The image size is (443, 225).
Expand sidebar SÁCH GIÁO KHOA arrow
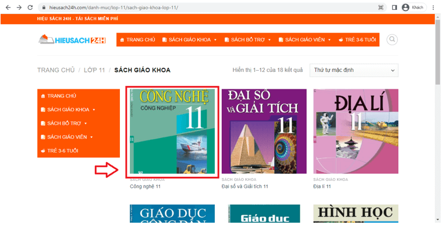pyautogui.click(x=94, y=110)
